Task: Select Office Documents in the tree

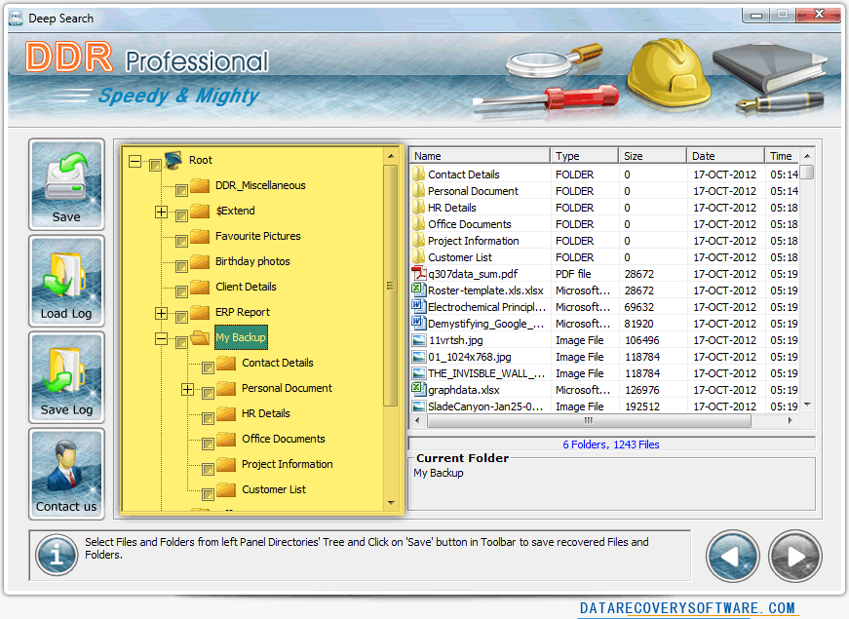Action: [284, 439]
